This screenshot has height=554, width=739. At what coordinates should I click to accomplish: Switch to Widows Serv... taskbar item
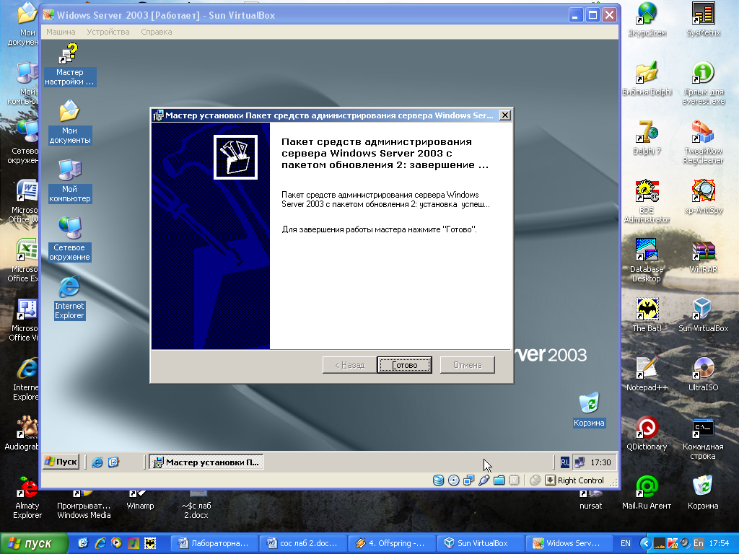569,543
